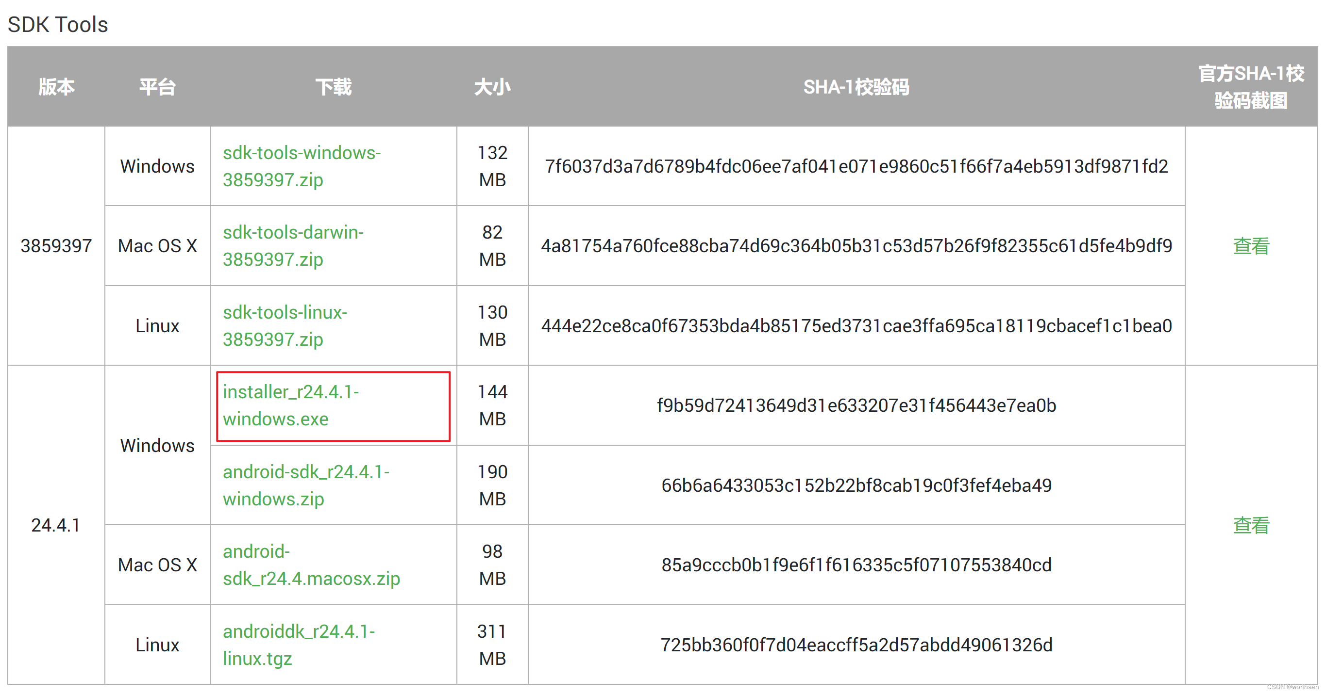Viewport: 1326px width, 694px height.
Task: Select SHA-1 hash starting with 4a81754a
Action: (x=856, y=246)
